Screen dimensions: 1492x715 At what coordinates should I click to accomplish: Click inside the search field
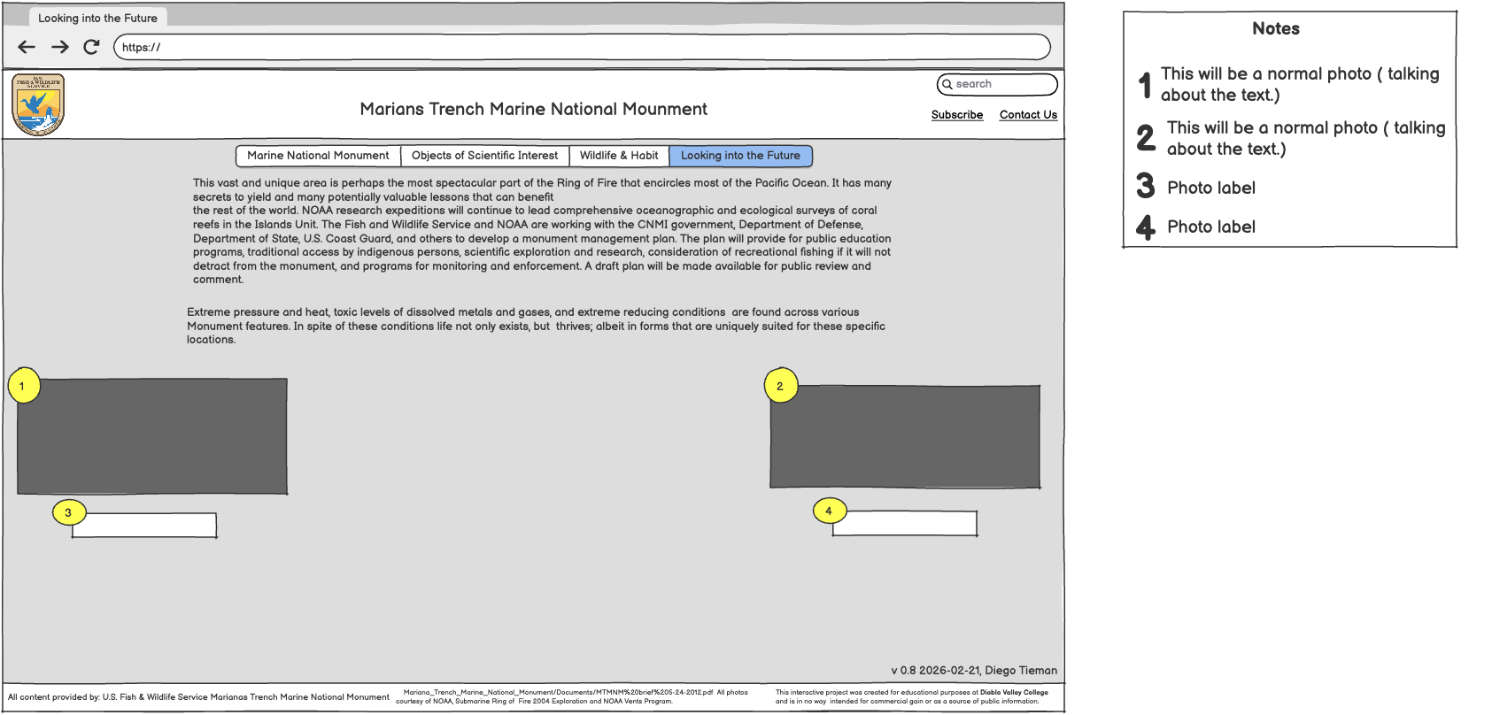click(x=997, y=84)
